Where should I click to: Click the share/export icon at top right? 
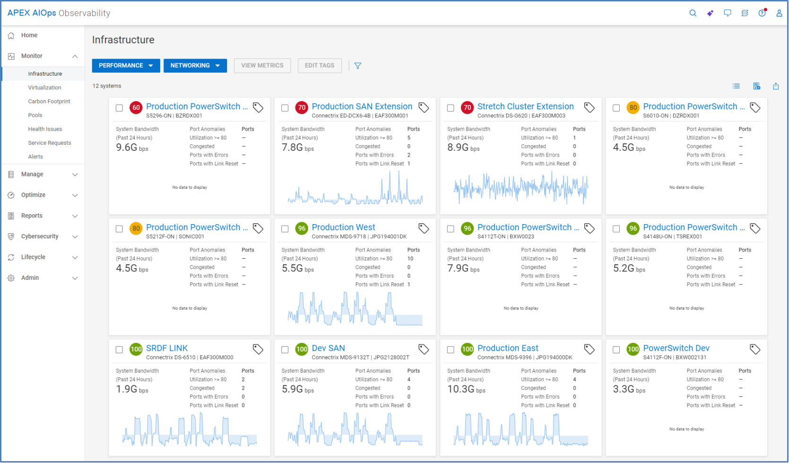tap(776, 86)
